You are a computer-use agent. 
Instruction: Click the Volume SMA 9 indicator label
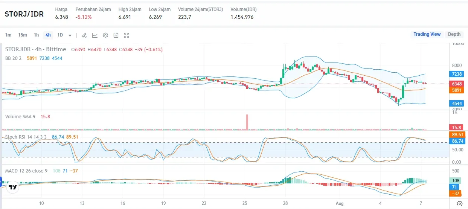[x=20, y=117]
